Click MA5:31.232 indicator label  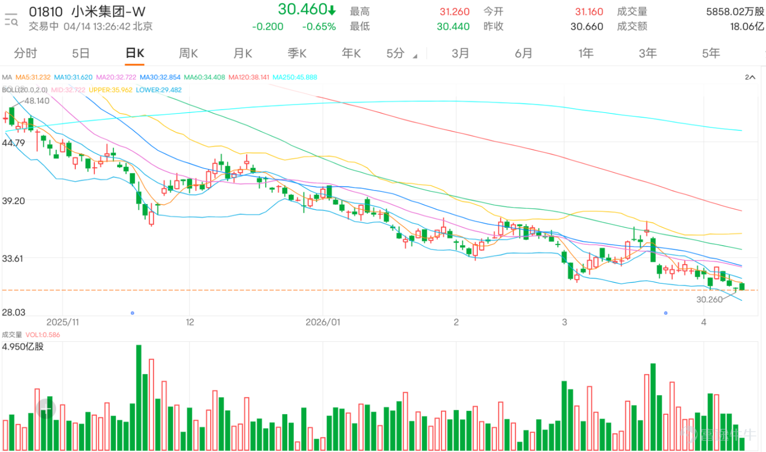[33, 77]
